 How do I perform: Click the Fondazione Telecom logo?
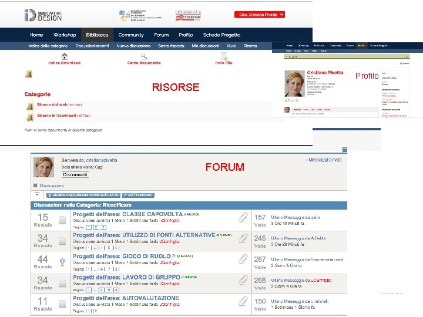(x=188, y=15)
